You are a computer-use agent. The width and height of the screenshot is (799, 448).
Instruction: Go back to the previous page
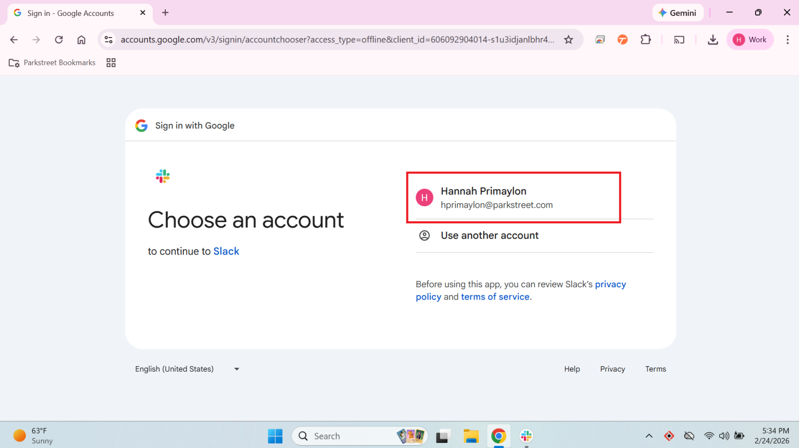(14, 40)
